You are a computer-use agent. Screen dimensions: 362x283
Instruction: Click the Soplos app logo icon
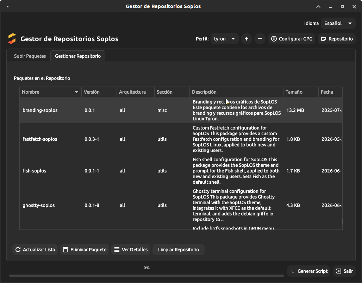pos(12,39)
